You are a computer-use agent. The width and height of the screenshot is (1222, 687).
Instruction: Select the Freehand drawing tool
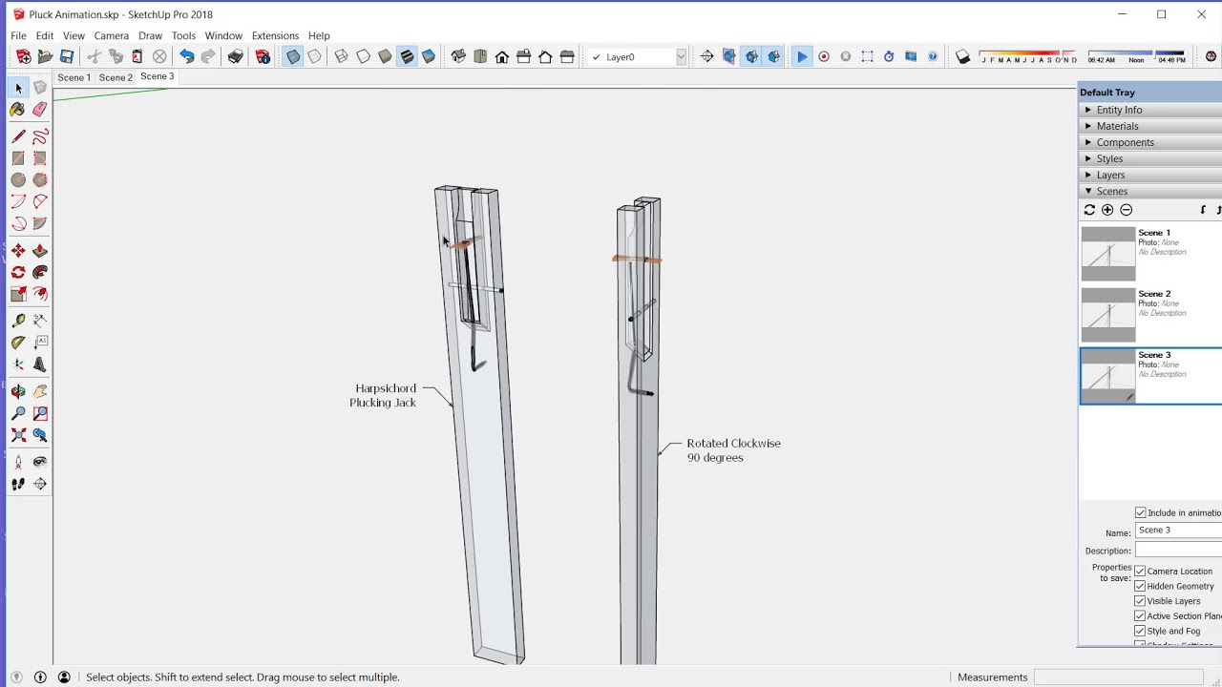point(40,136)
